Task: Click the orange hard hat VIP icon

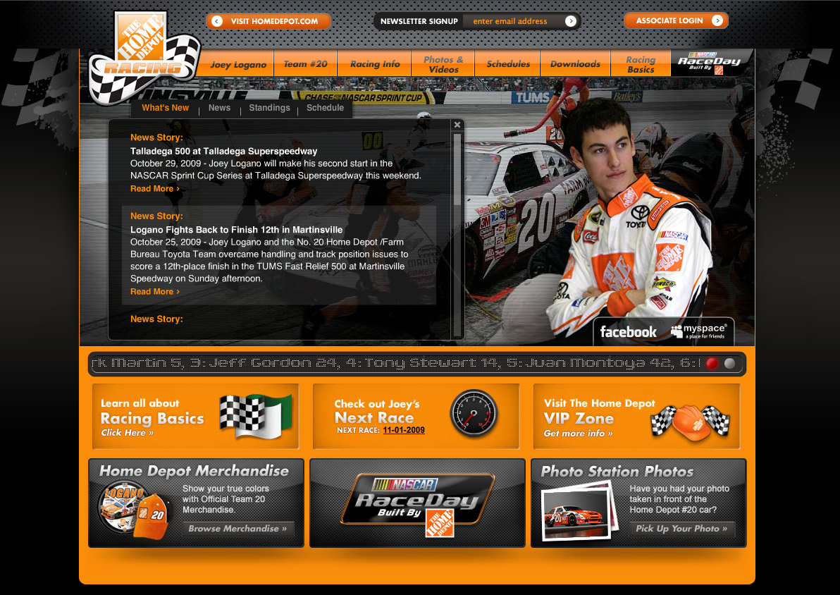Action: 691,422
